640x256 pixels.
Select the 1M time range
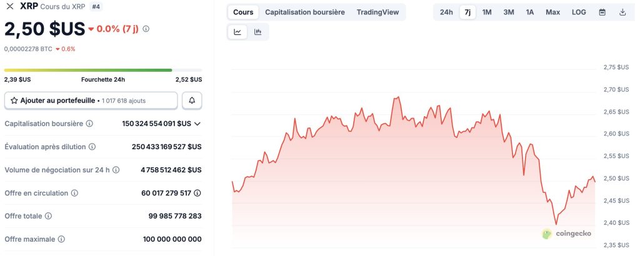487,12
